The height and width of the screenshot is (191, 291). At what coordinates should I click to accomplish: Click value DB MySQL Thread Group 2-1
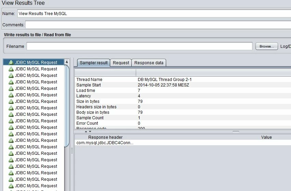(x=165, y=80)
